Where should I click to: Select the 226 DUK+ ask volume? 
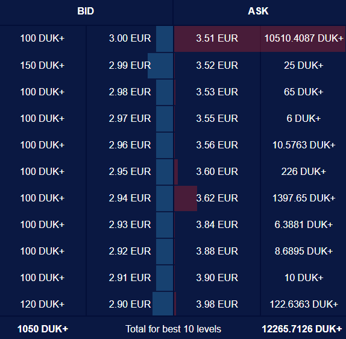pos(304,171)
